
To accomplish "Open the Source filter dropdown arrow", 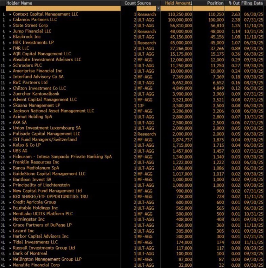I will tap(158, 8).
